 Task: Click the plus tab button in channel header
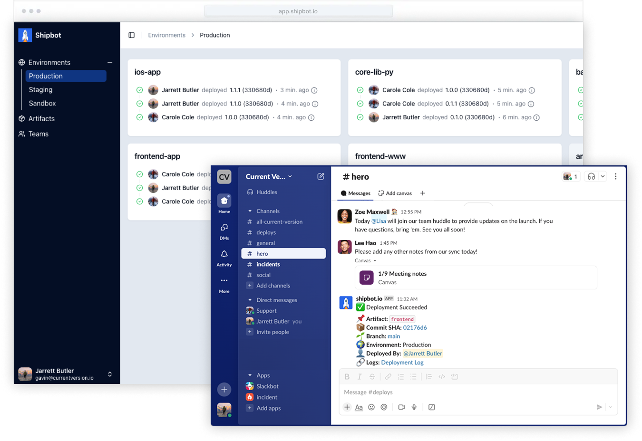point(423,193)
